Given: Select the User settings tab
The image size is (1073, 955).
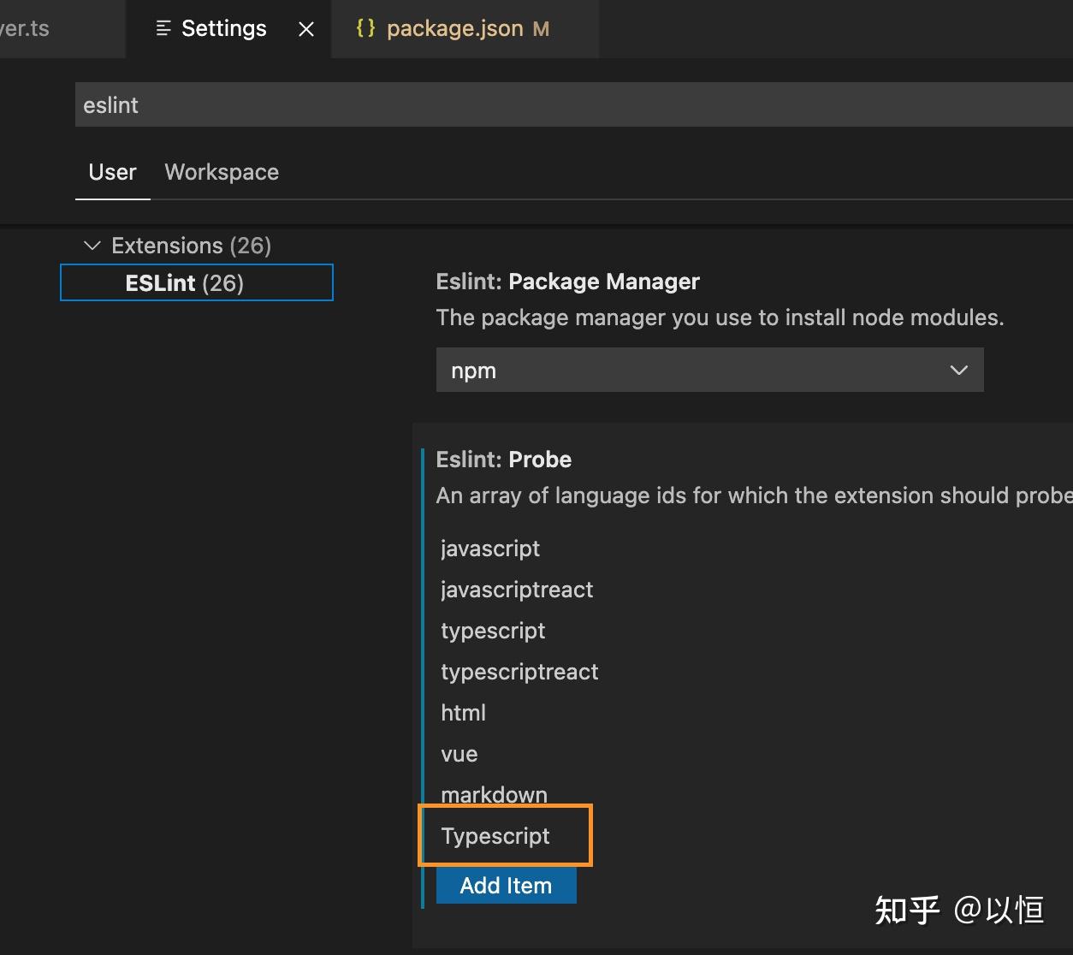Looking at the screenshot, I should (112, 172).
